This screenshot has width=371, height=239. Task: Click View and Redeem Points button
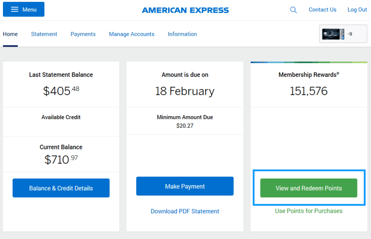[309, 188]
